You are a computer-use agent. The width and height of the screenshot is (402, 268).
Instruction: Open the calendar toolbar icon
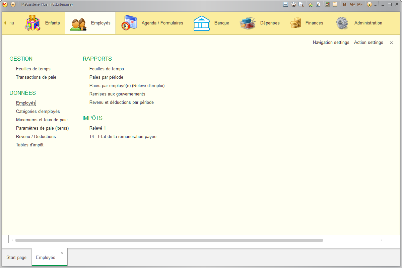click(335, 4)
